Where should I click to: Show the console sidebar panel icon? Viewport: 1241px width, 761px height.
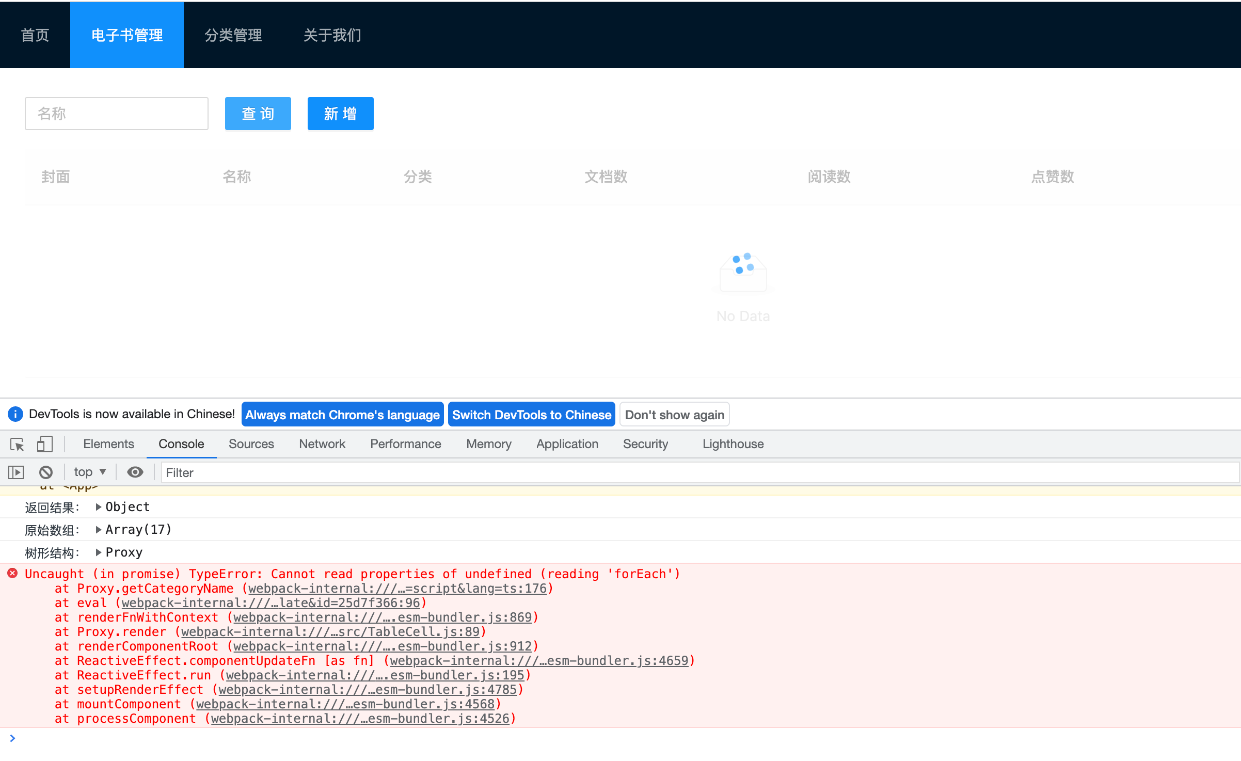[x=16, y=472]
